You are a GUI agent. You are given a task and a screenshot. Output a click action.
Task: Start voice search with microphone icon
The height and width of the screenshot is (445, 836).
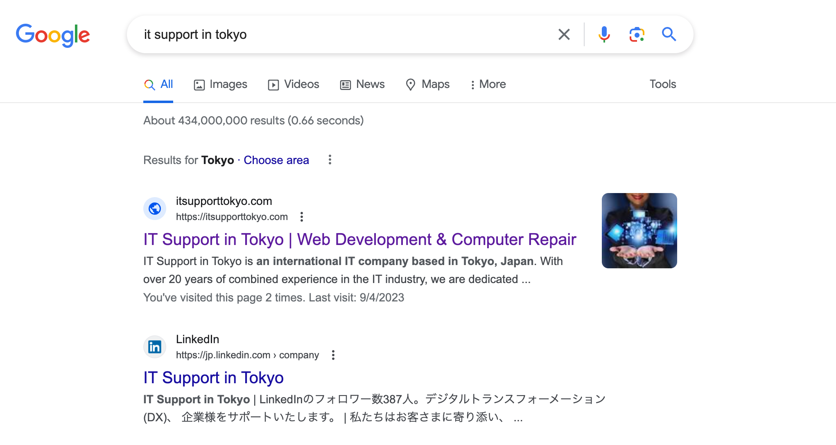[604, 34]
